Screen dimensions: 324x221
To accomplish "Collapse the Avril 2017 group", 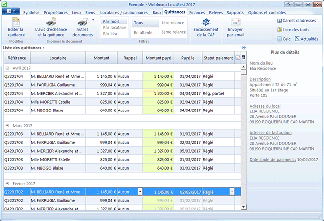I will (7, 68).
